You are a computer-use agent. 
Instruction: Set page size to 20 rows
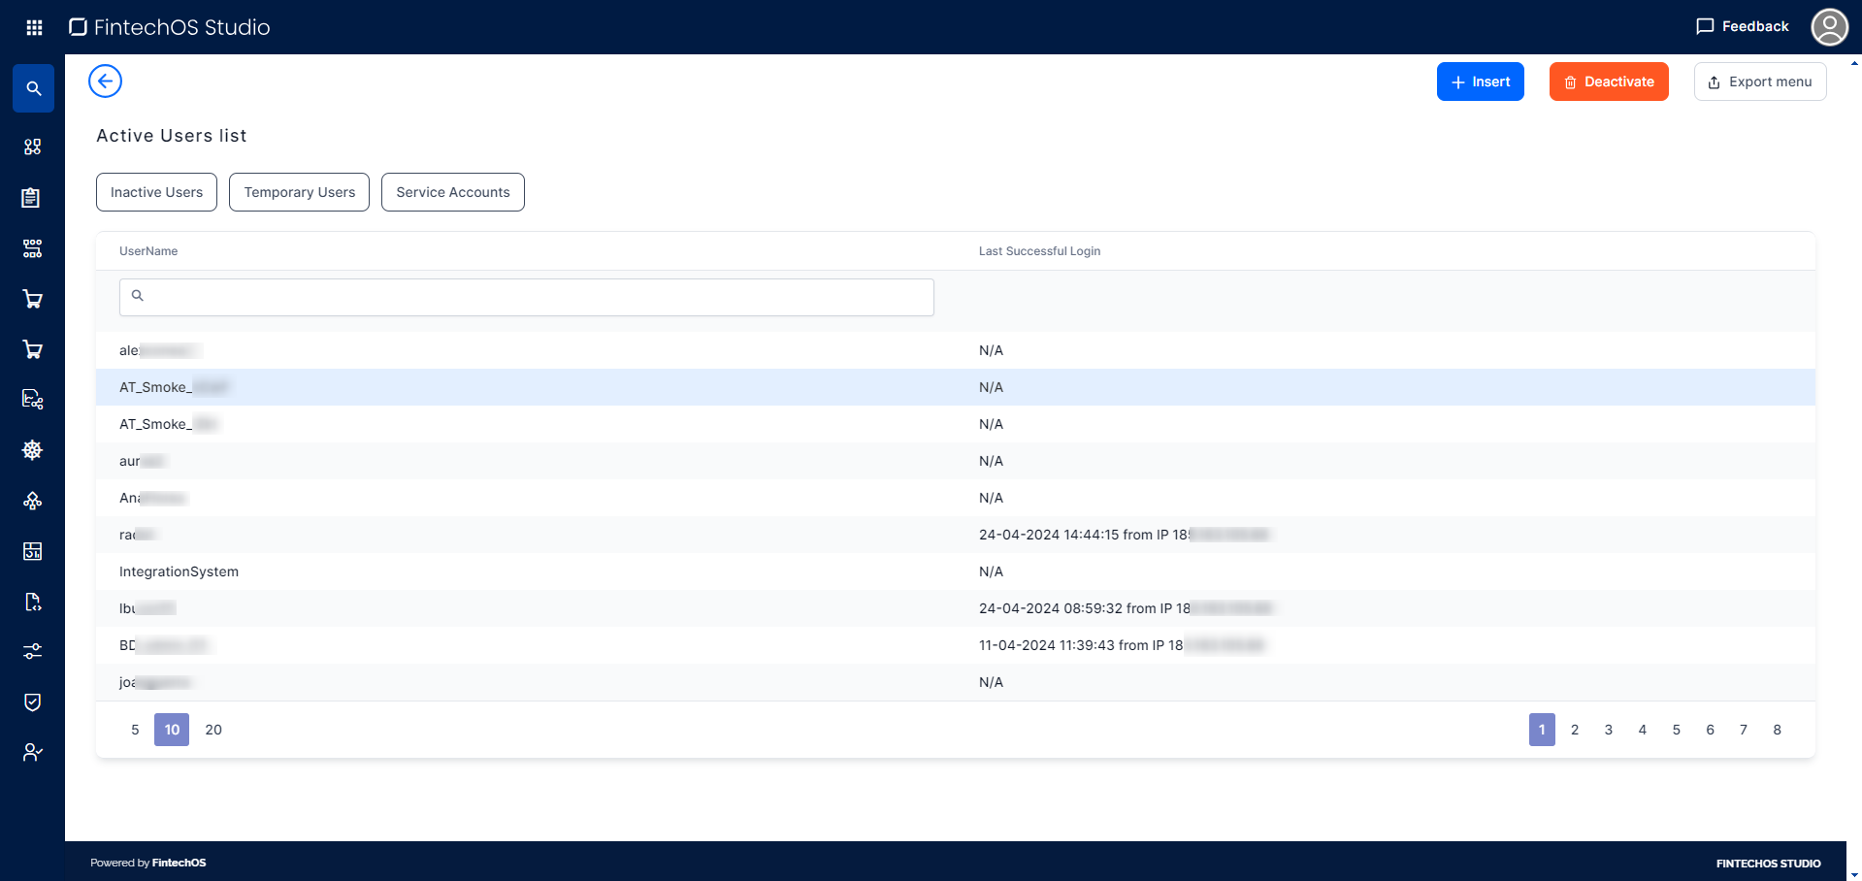pyautogui.click(x=213, y=730)
